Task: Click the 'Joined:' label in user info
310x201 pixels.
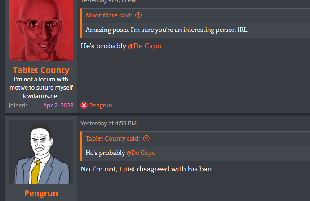Action: (18, 106)
